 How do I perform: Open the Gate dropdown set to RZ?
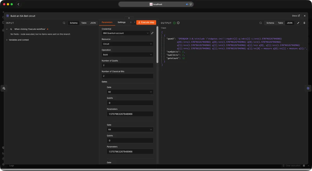click(130, 92)
